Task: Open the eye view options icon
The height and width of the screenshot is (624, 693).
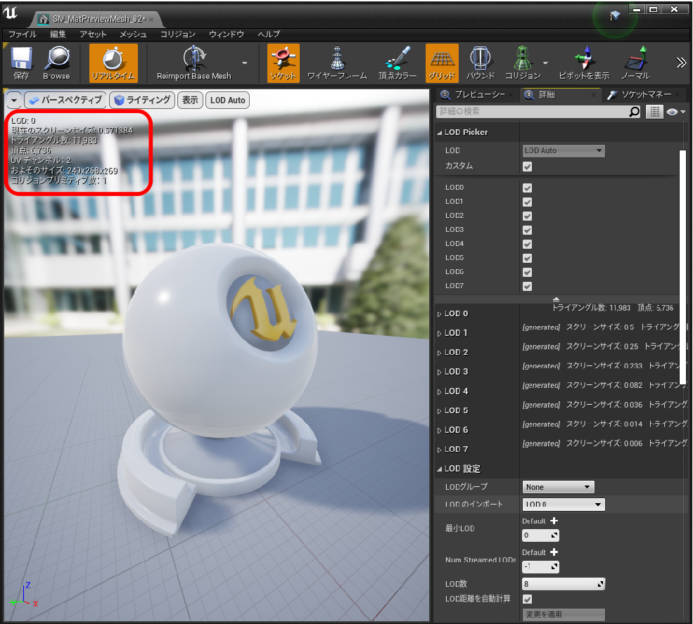Action: coord(676,112)
